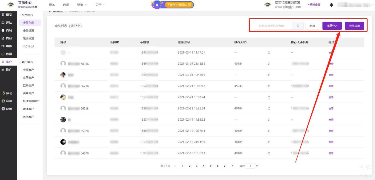Screen dimensions: 375x180
Task: Open the 关于 top menu
Action: point(100,5)
